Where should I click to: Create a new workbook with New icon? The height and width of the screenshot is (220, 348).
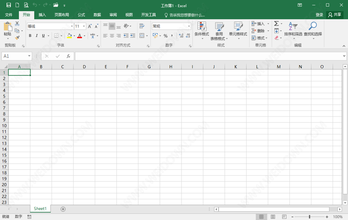(x=17, y=5)
